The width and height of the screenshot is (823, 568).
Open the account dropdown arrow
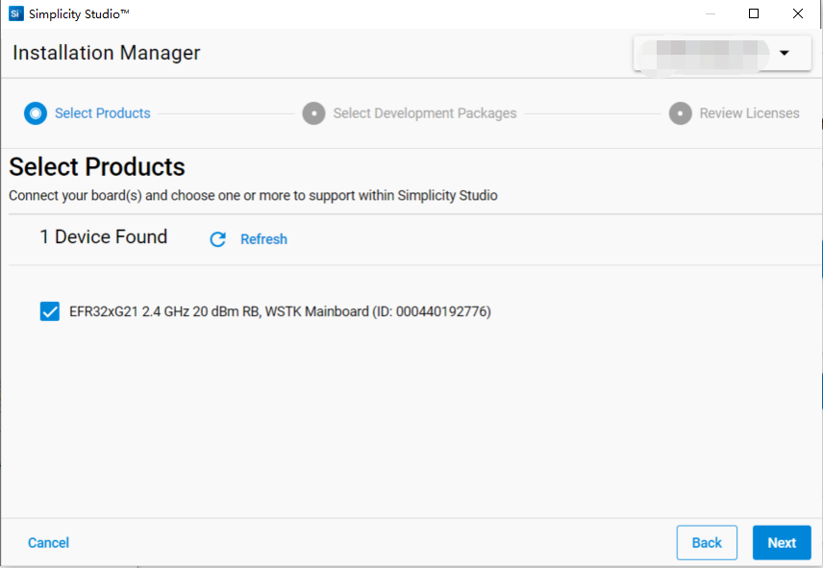coord(784,53)
